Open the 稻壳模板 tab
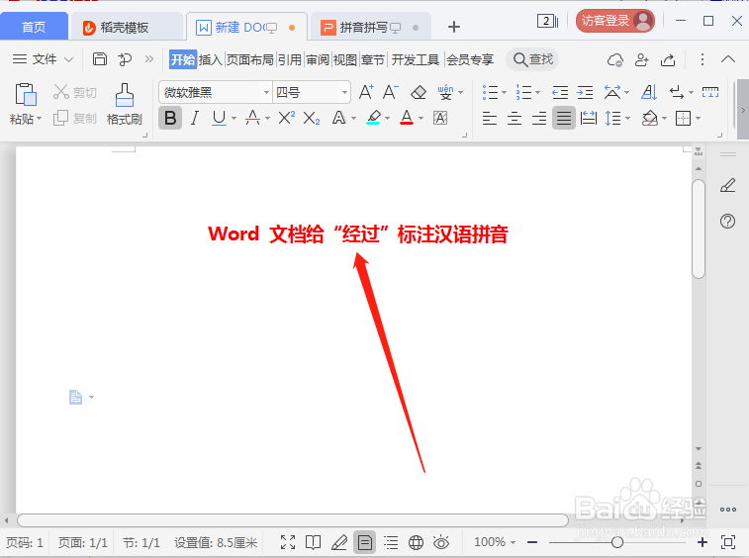Viewport: 749px width, 558px height. click(x=125, y=28)
